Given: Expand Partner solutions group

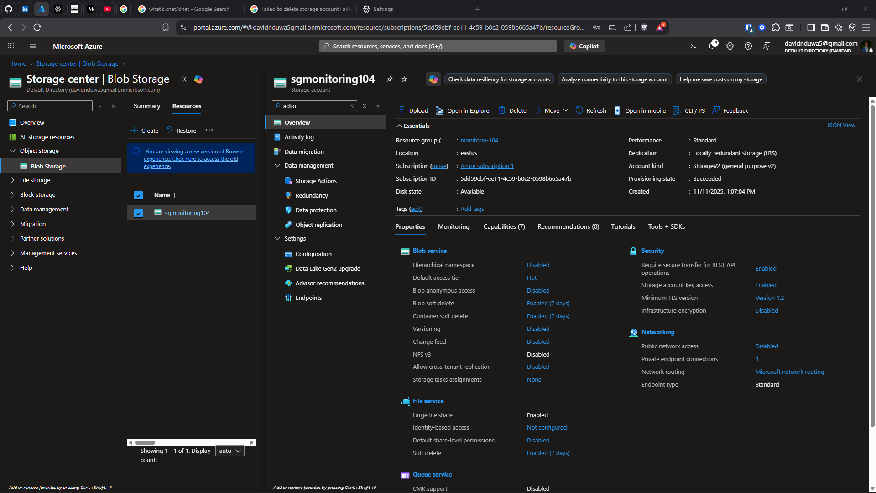Looking at the screenshot, I should click(x=13, y=238).
